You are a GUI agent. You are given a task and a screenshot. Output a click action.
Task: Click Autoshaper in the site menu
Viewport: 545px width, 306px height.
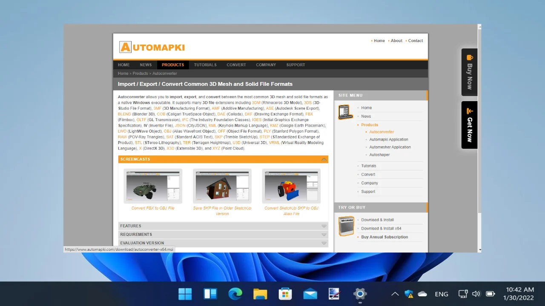[x=379, y=155]
